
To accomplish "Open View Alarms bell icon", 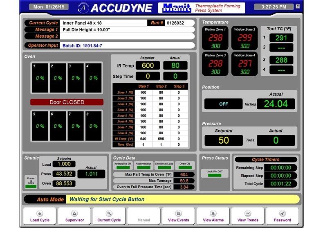I will click(213, 213).
